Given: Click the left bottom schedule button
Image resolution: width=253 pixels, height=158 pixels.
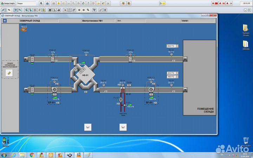Looking at the screenshot, I should pos(87,127).
